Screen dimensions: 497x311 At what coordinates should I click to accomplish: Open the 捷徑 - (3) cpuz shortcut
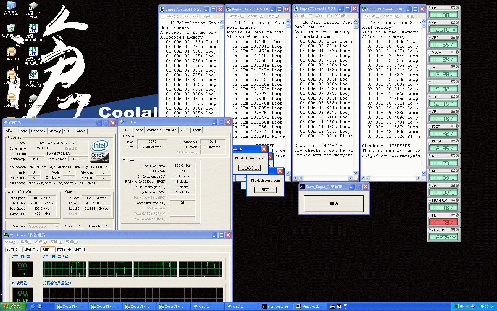[x=33, y=9]
